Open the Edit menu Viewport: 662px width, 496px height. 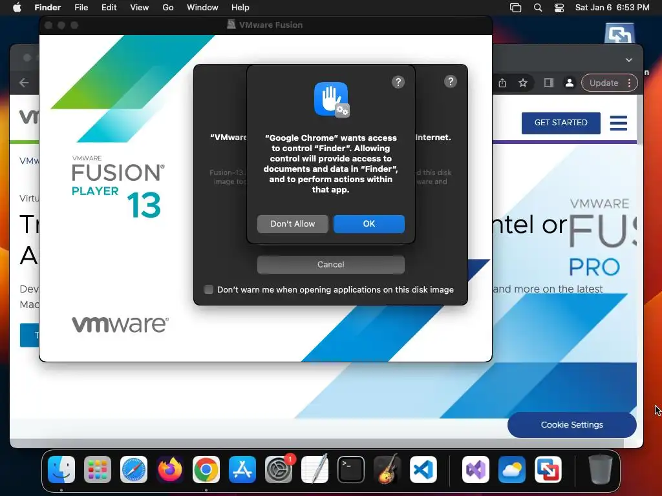click(109, 7)
